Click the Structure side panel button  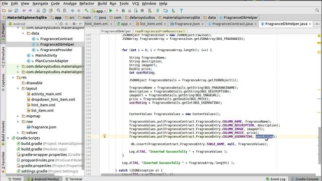(x=3, y=57)
